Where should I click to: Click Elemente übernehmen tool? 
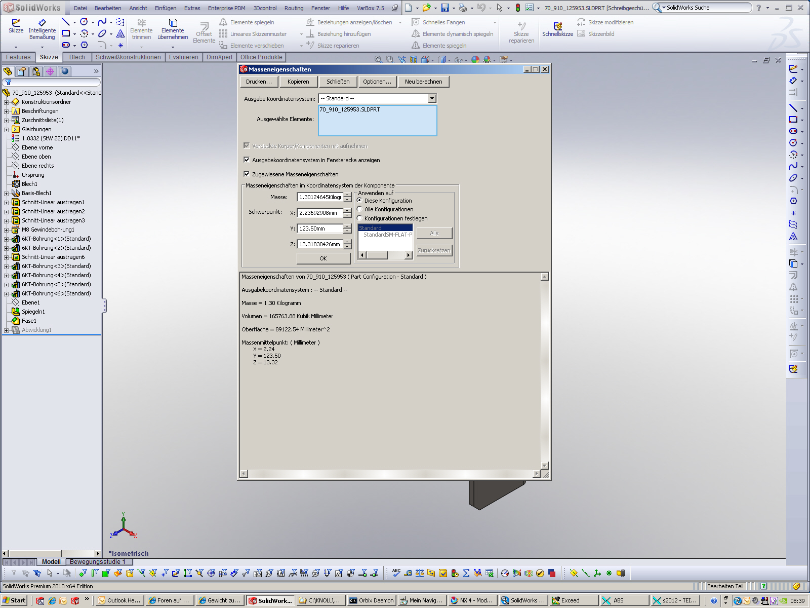click(x=173, y=29)
